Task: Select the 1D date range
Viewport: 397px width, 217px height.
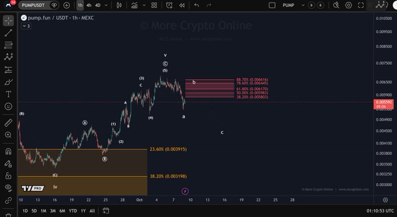Action: (x=25, y=211)
